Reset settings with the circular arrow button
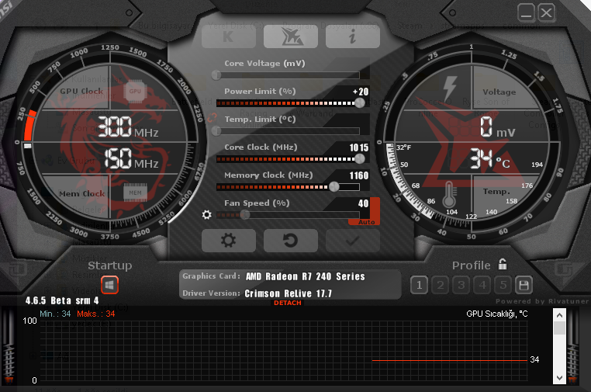This screenshot has width=591, height=392. coord(291,241)
